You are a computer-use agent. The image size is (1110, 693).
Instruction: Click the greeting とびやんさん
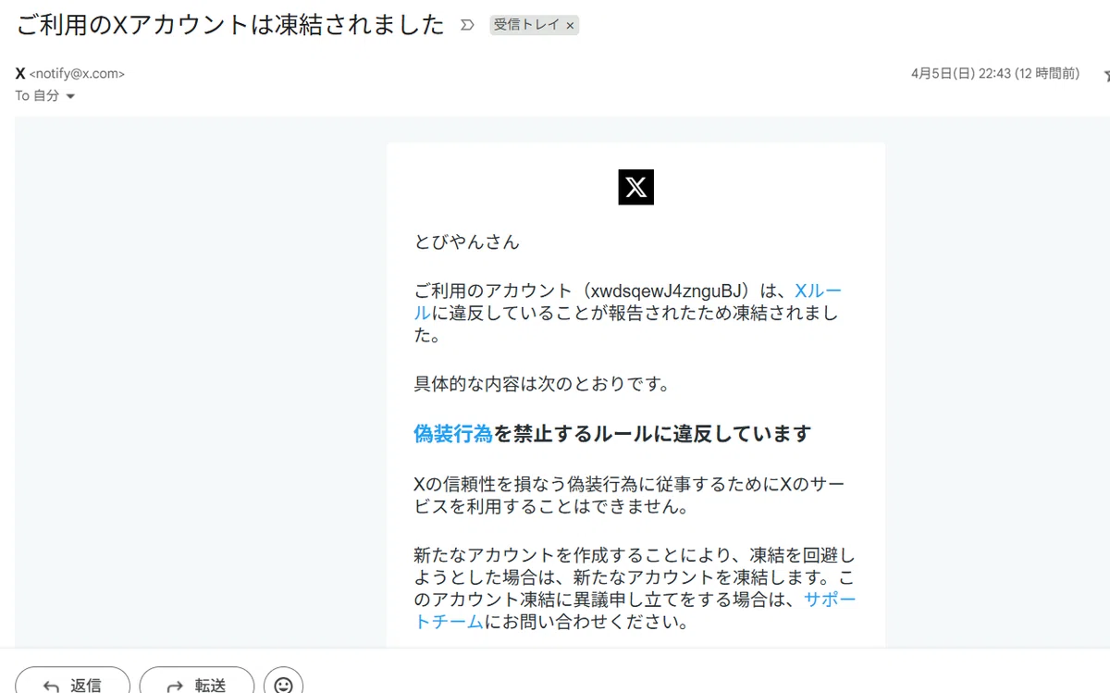[467, 242]
